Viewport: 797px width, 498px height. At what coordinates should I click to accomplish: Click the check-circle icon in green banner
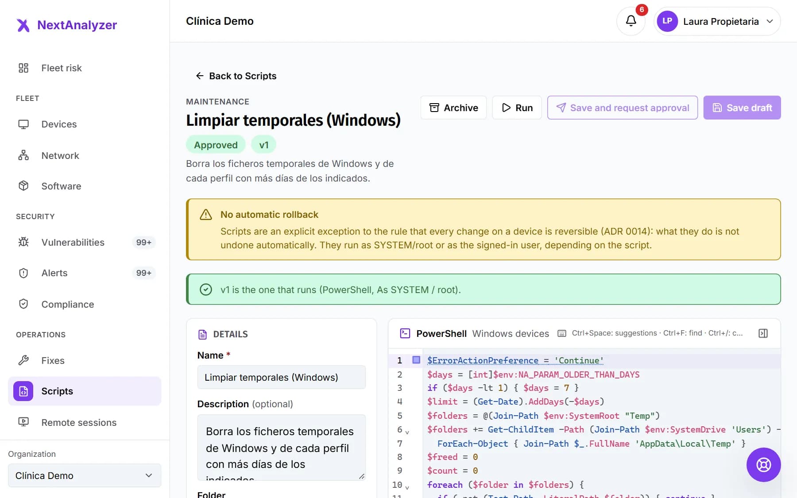(x=206, y=290)
